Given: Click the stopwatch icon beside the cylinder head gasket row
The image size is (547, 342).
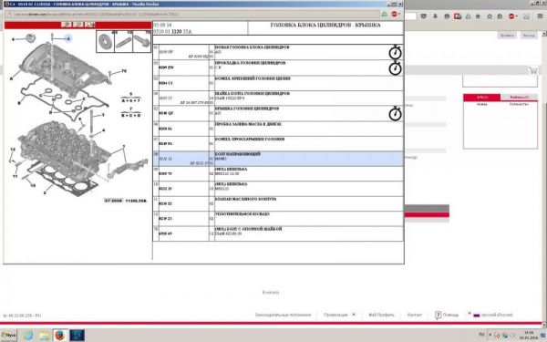Looking at the screenshot, I should pyautogui.click(x=396, y=67).
